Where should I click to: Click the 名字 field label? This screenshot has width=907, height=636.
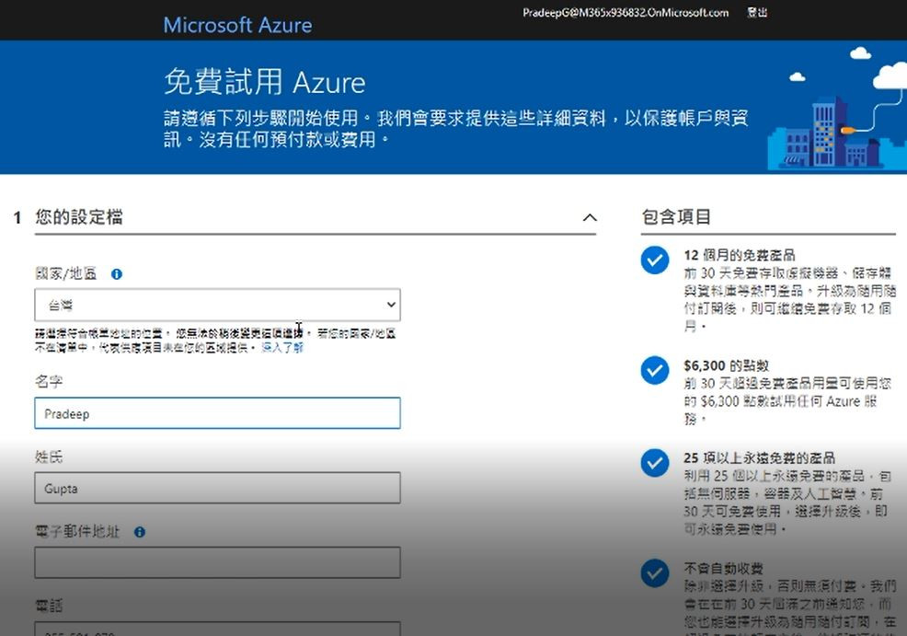tap(49, 382)
